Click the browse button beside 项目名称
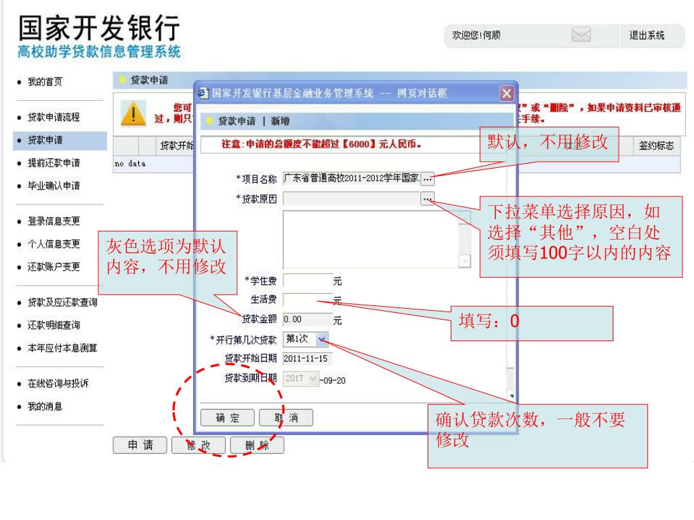 (x=428, y=179)
